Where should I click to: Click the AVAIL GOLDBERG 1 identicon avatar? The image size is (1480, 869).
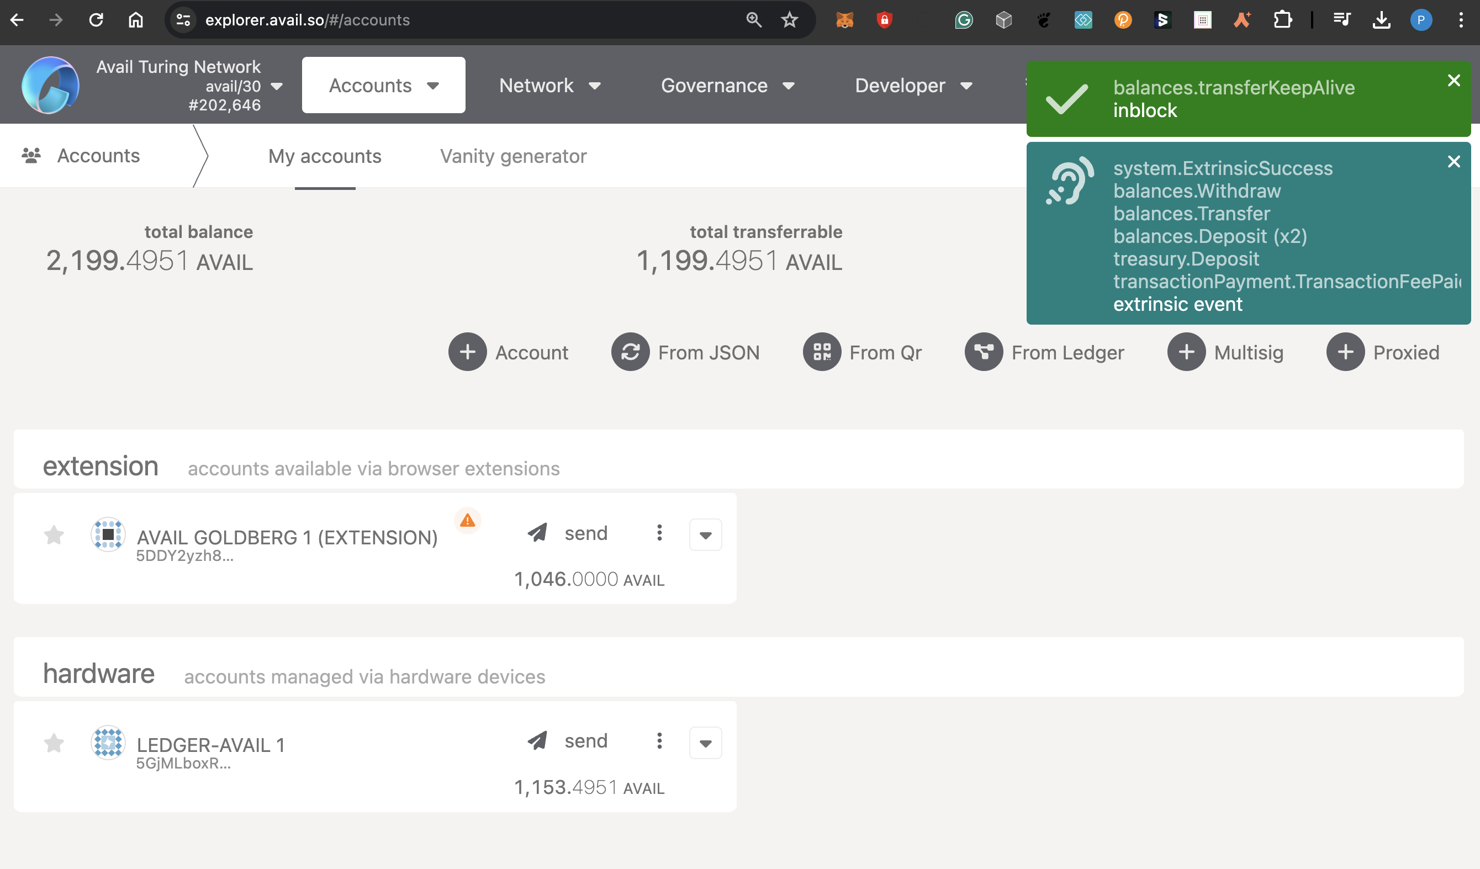108,534
